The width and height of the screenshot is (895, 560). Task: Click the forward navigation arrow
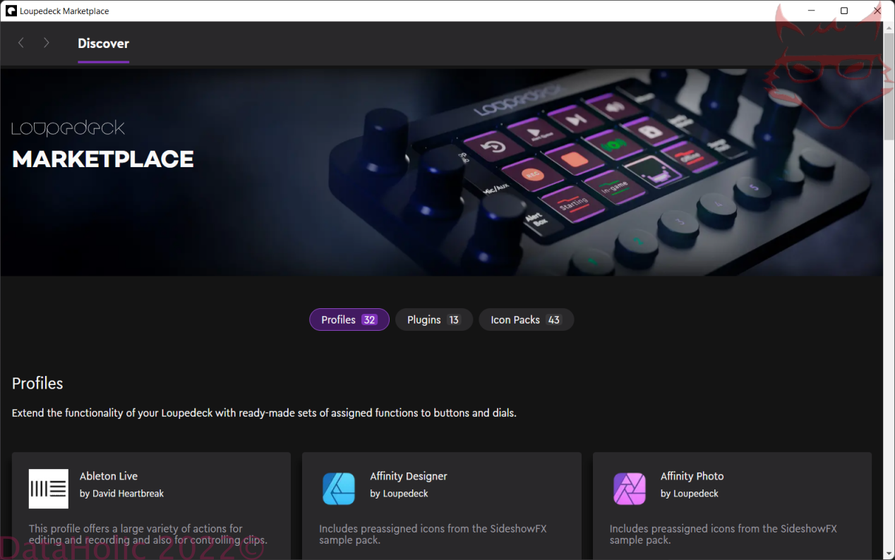click(47, 43)
